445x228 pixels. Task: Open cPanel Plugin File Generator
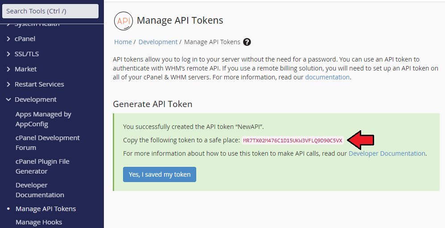42,166
